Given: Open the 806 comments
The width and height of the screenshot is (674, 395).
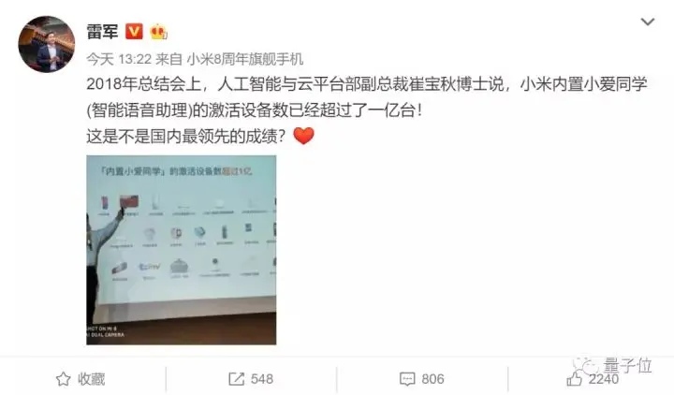Looking at the screenshot, I should 432,379.
